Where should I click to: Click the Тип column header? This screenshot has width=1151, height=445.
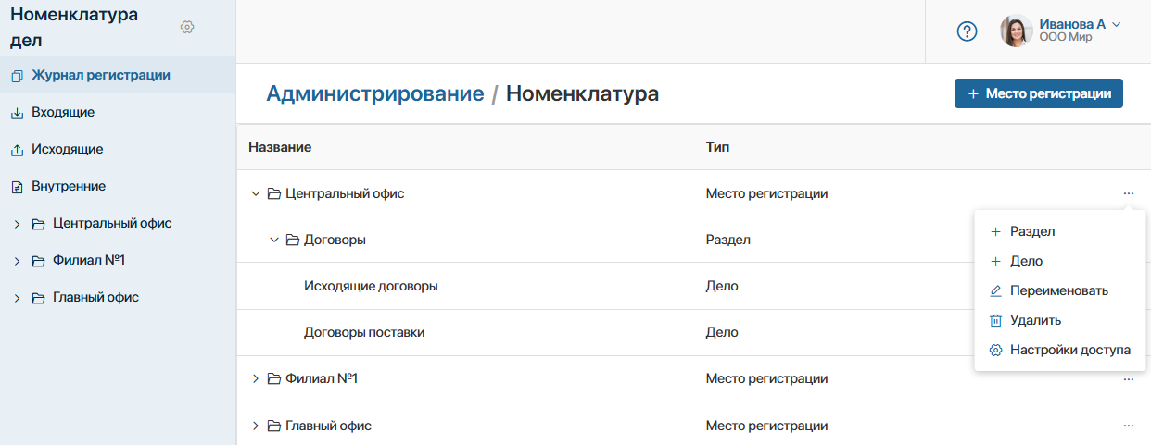(x=719, y=147)
